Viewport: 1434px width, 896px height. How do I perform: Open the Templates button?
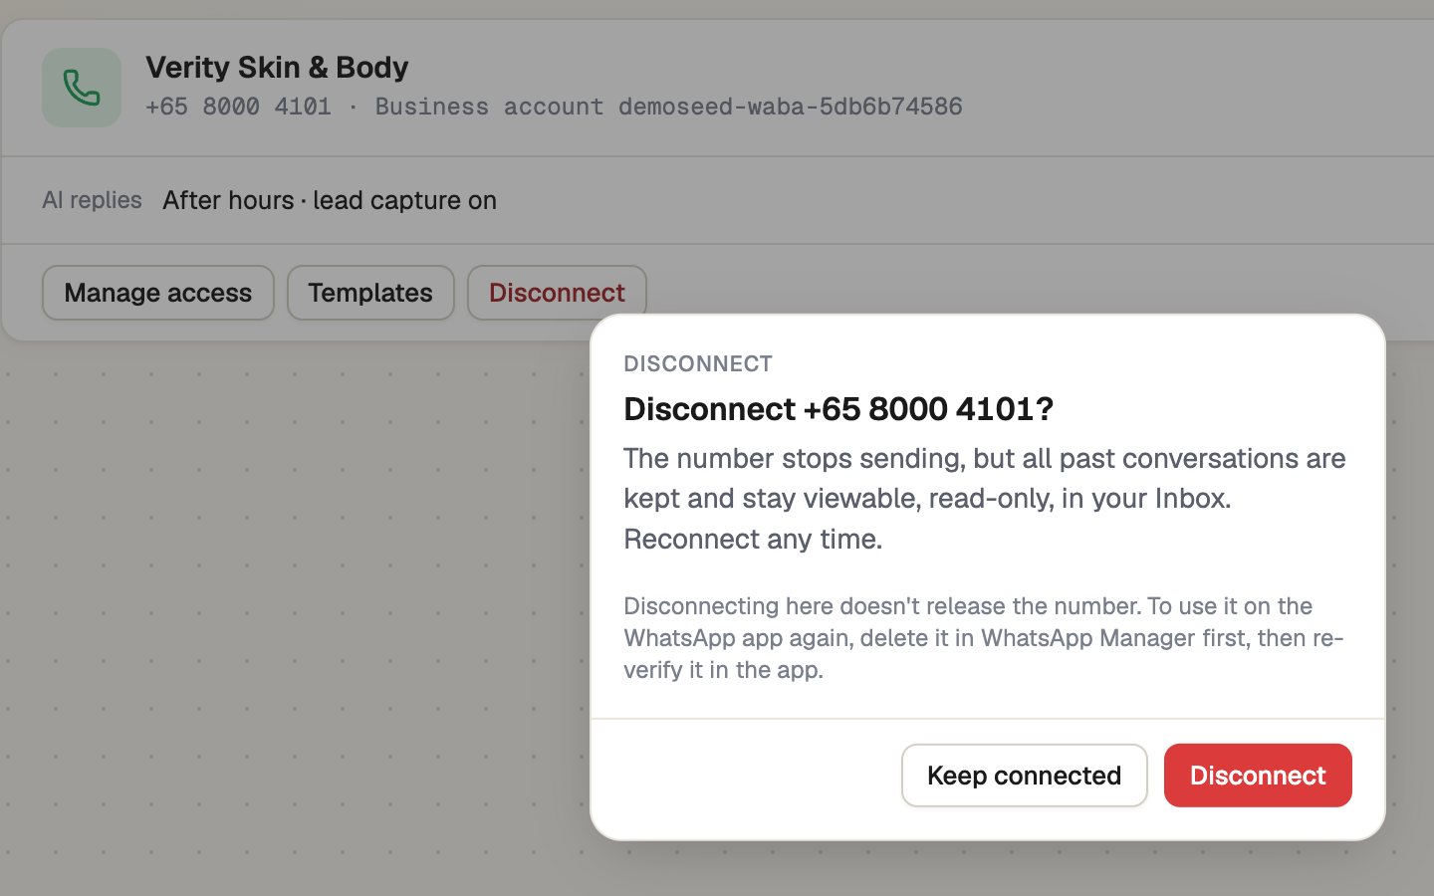coord(370,293)
